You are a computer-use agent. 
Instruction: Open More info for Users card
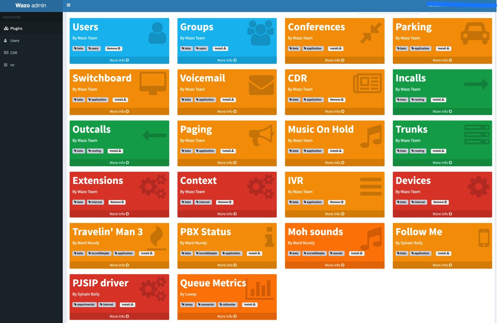pos(119,60)
